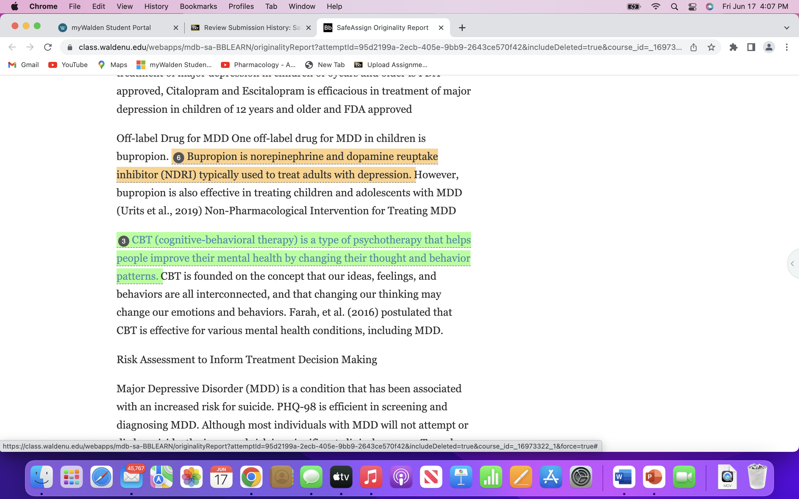Open Apple TV from the Dock

(341, 477)
